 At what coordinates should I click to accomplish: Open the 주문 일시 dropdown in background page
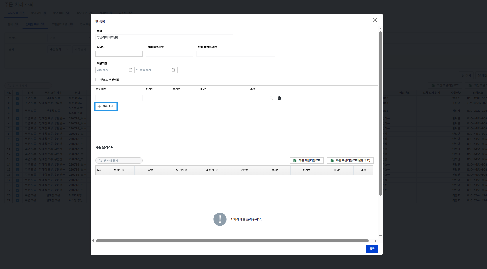60,49
